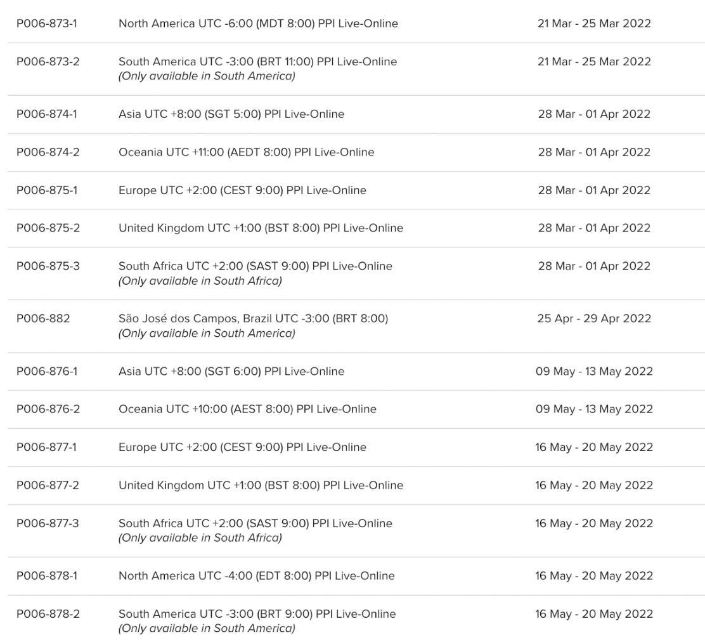Click North America UTC -6:00 MDT session
The image size is (705, 642).
[x=258, y=23]
